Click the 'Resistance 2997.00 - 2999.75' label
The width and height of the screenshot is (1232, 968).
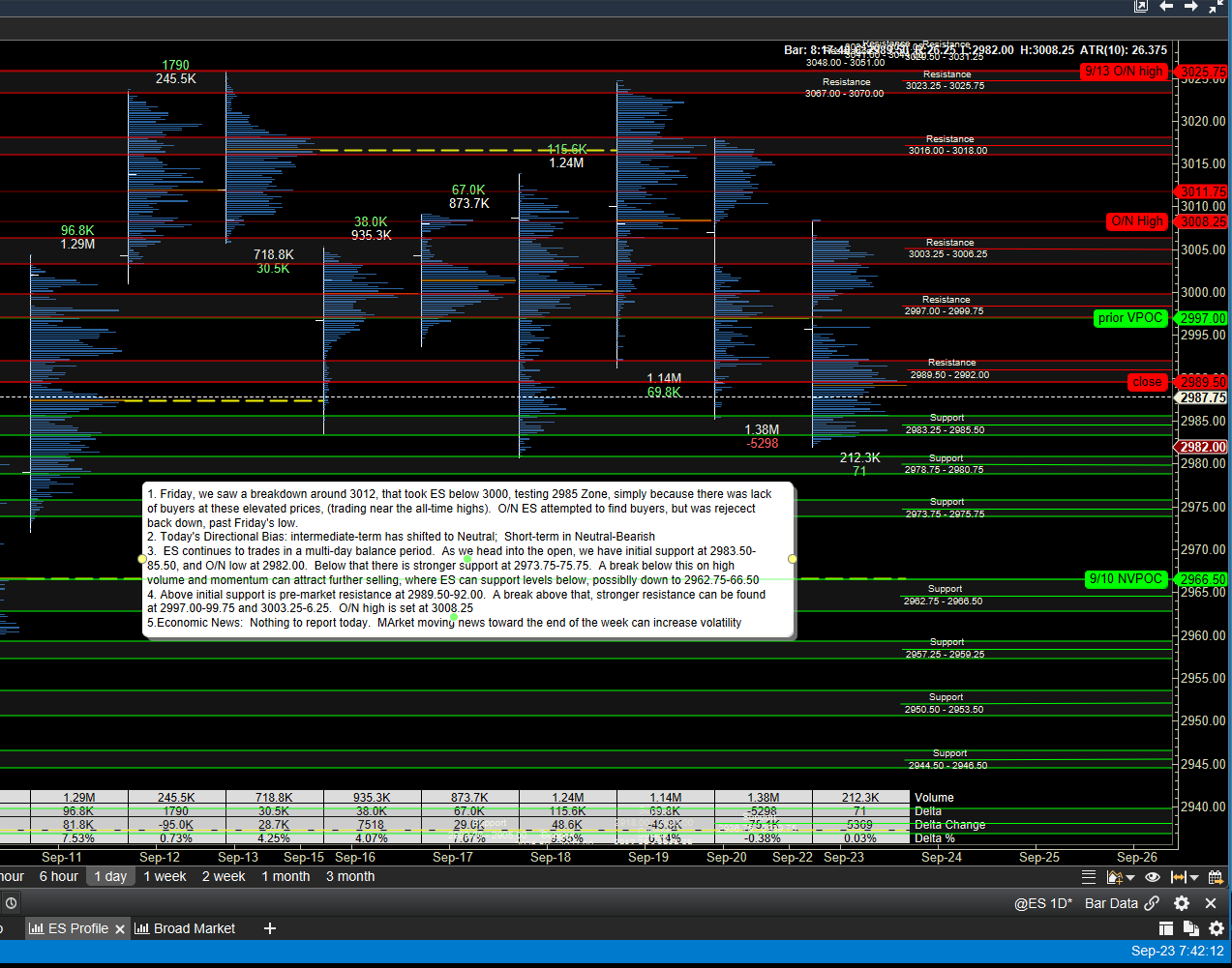click(x=945, y=306)
